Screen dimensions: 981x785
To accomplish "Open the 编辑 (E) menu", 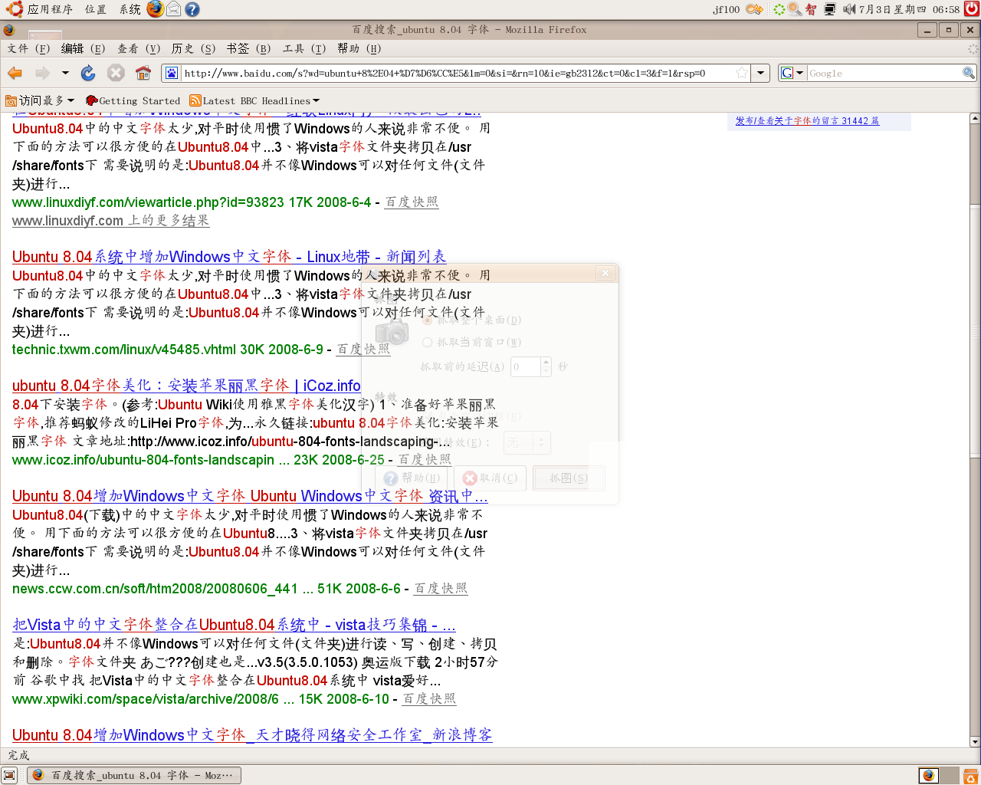I will point(83,48).
